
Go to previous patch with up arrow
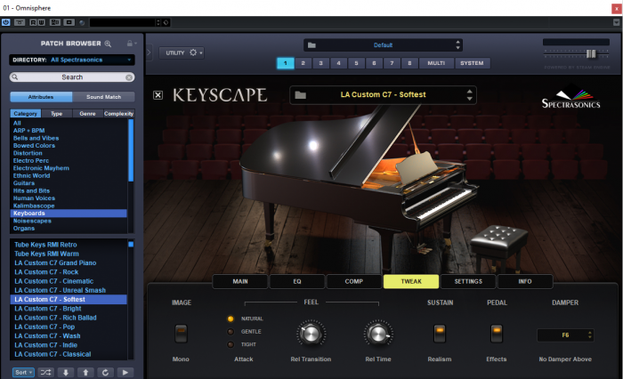[x=85, y=372]
